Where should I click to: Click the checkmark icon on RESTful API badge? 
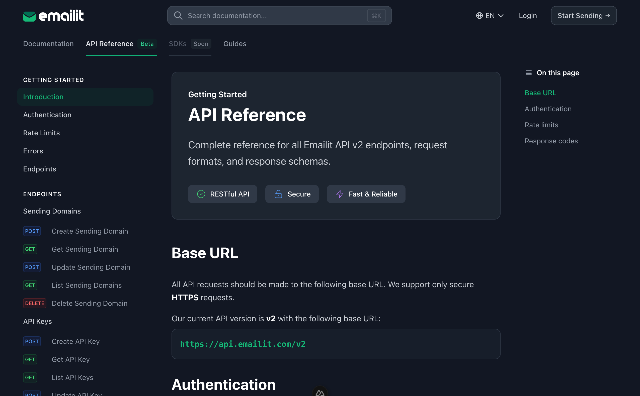[201, 194]
